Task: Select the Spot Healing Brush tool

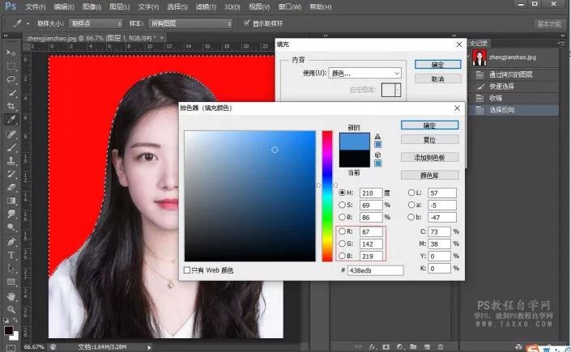Action: (11, 134)
